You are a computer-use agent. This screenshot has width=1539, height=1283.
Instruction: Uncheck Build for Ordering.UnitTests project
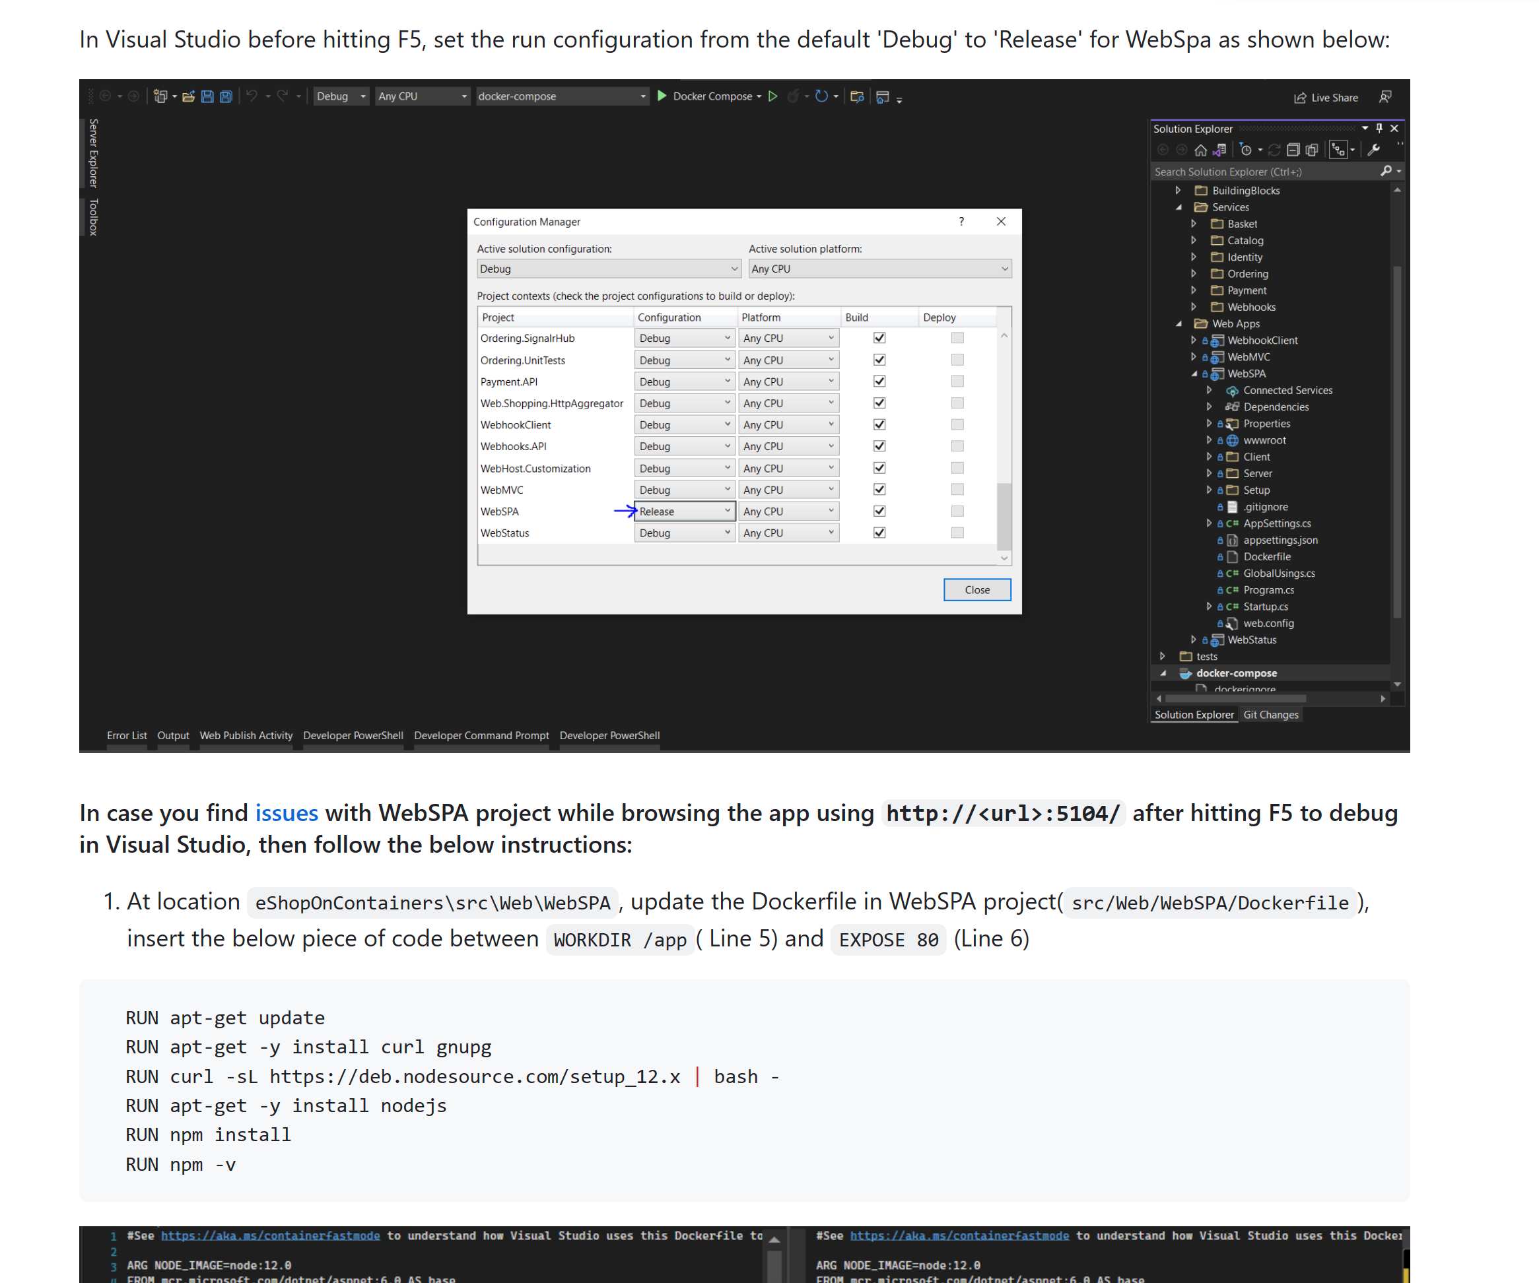click(879, 360)
